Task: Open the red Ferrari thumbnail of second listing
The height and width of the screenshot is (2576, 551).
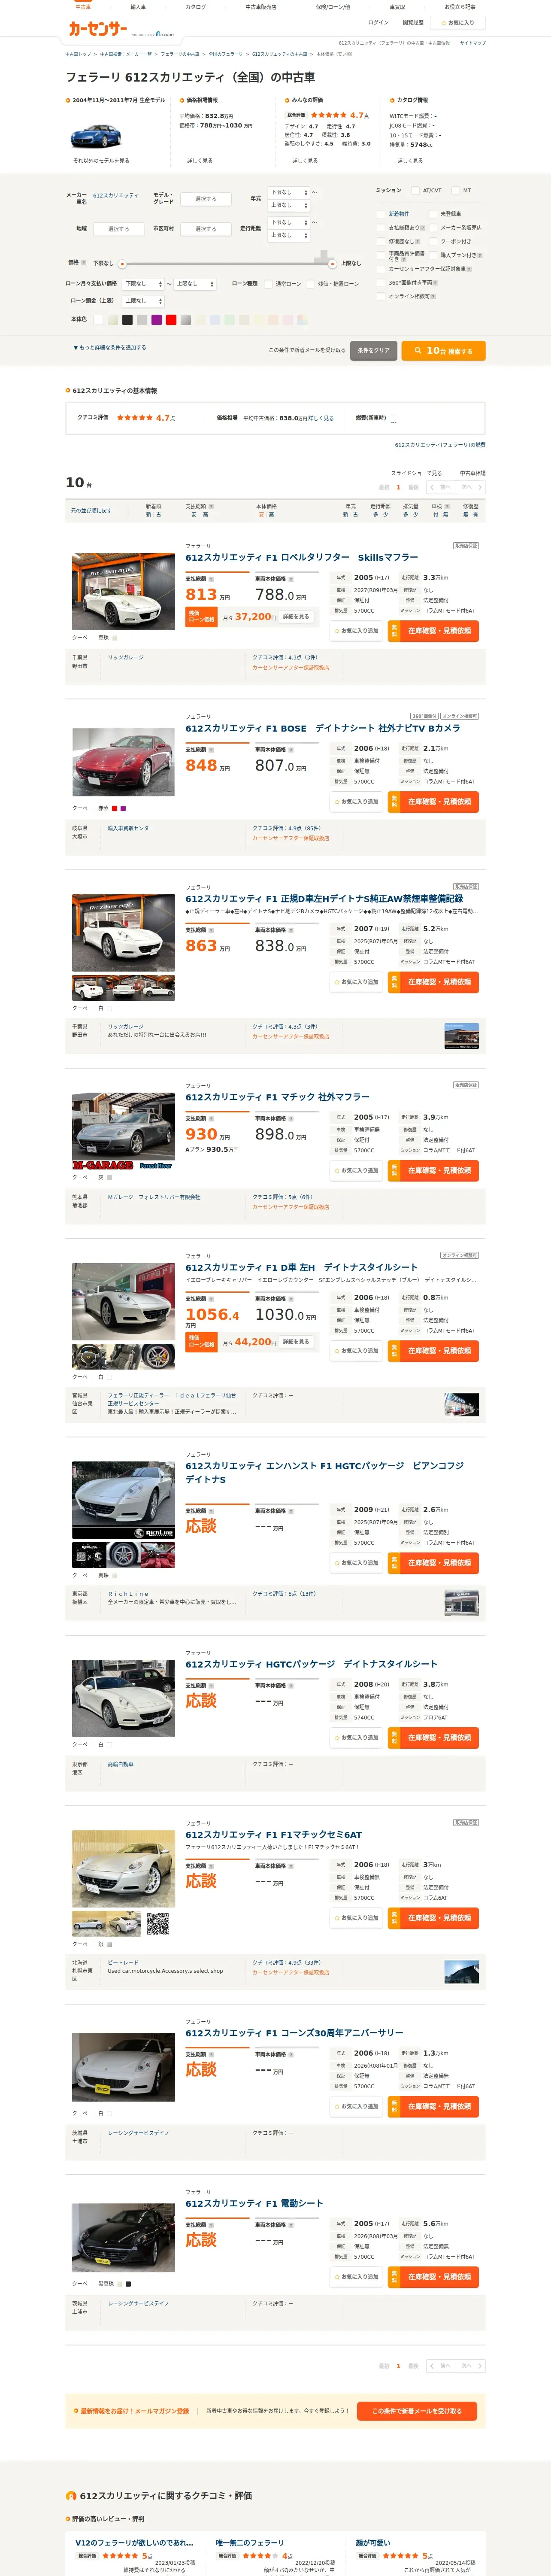Action: pyautogui.click(x=123, y=763)
